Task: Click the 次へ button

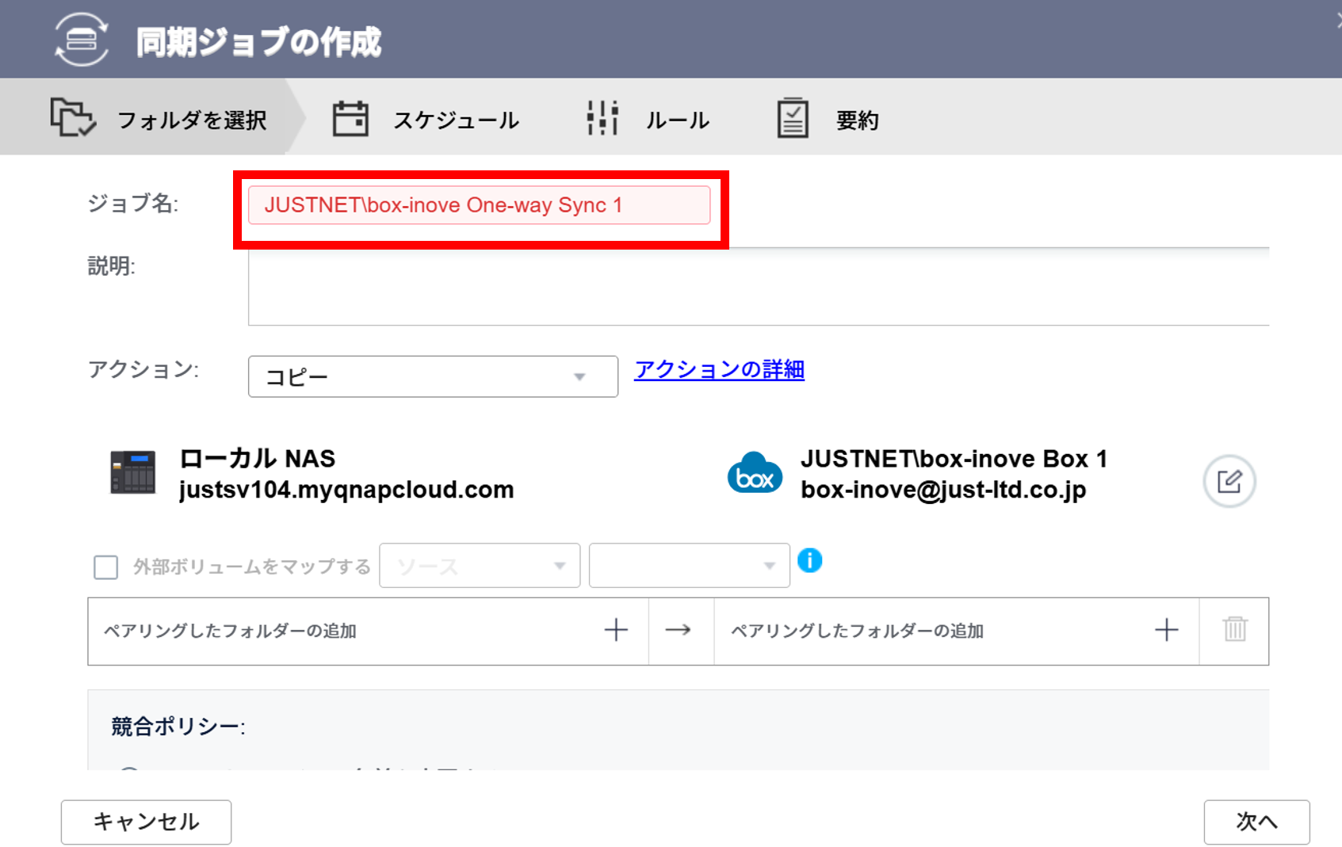Action: [x=1256, y=822]
